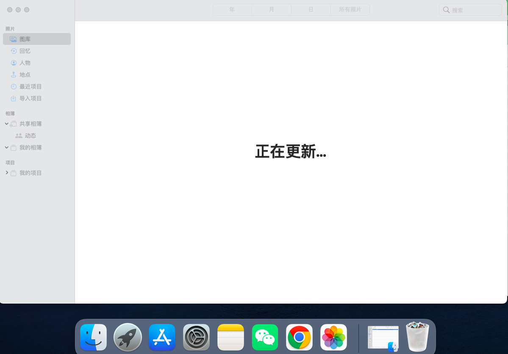508x354 pixels.
Task: Open 最近项目 (Recents) in the sidebar
Action: [x=30, y=86]
